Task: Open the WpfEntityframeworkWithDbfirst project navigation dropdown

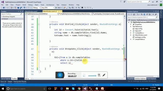Action: [x=42, y=14]
